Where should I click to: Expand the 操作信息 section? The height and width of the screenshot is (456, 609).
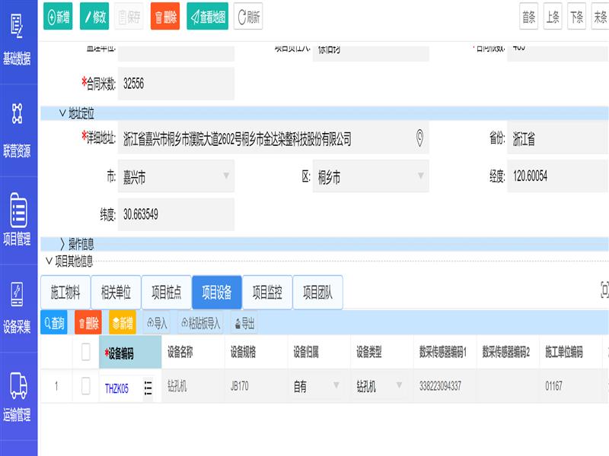click(x=62, y=244)
